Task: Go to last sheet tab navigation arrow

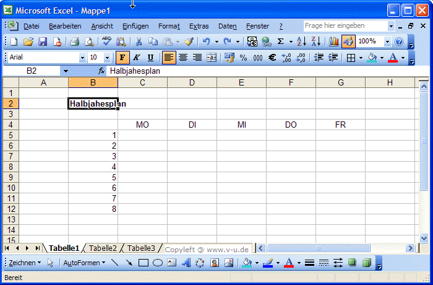Action: point(37,248)
